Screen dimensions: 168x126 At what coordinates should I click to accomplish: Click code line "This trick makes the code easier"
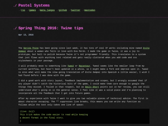(54, 114)
